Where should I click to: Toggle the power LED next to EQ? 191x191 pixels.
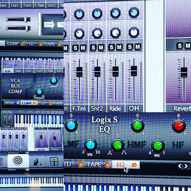coord(134,165)
